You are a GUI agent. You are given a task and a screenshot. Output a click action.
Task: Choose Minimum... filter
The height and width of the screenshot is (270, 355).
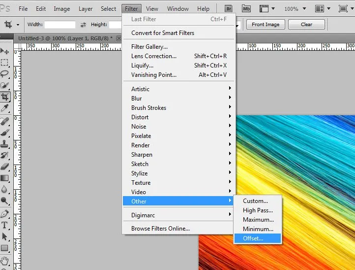point(258,229)
